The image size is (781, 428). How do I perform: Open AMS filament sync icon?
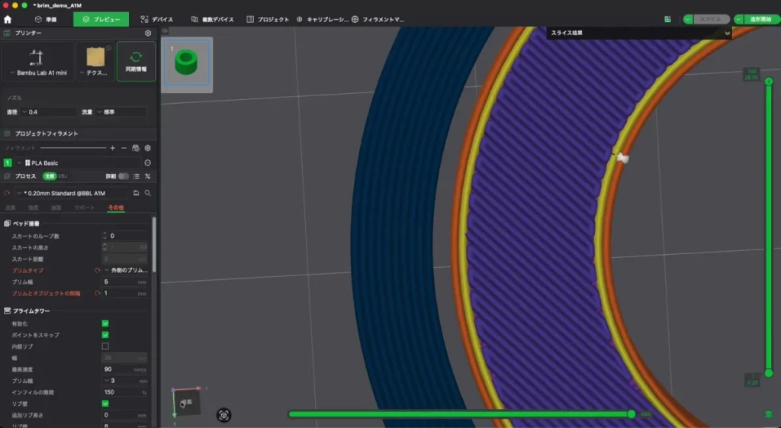coord(136,148)
